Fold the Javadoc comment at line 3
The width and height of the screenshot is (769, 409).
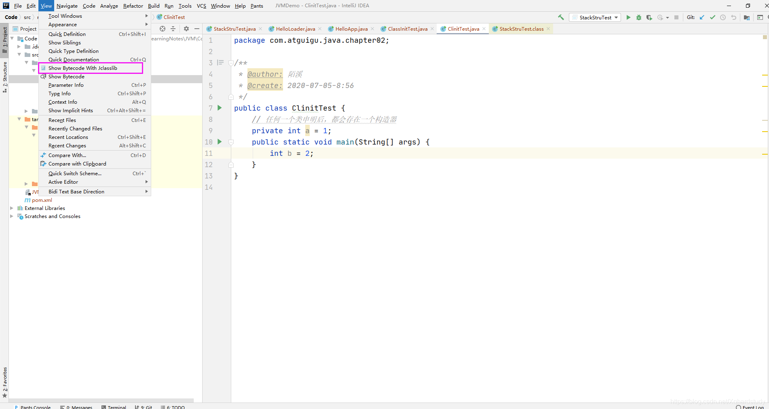click(231, 63)
